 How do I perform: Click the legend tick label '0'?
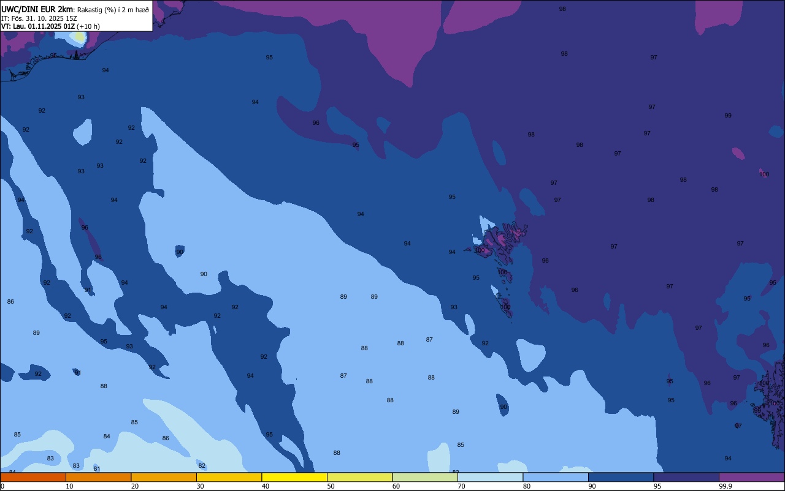pos(2,486)
